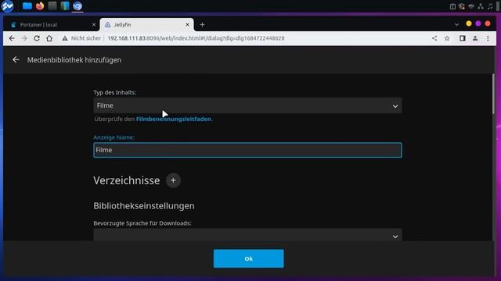Add a folder with the Verzeichnisse plus button
Image resolution: width=501 pixels, height=281 pixels.
(x=173, y=180)
